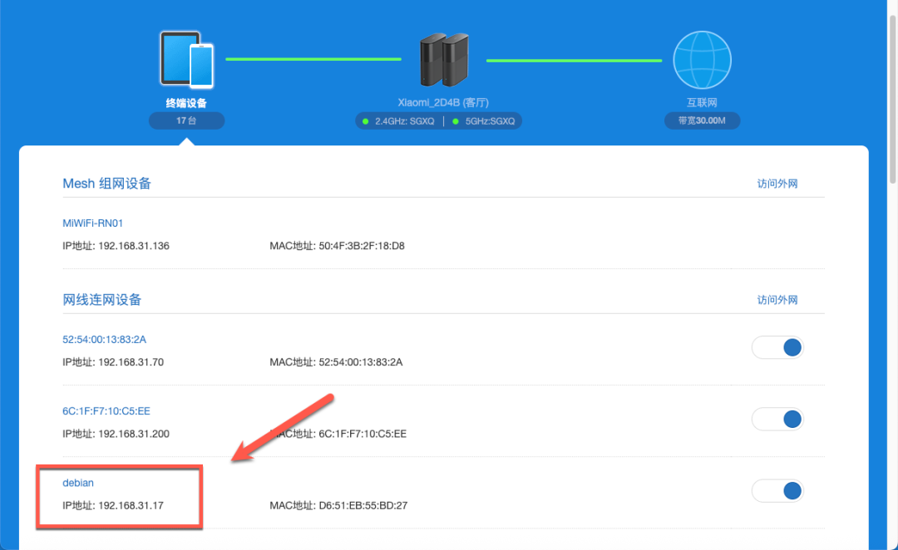Click the page's vertical scrollbar
898x550 pixels.
pyautogui.click(x=893, y=91)
